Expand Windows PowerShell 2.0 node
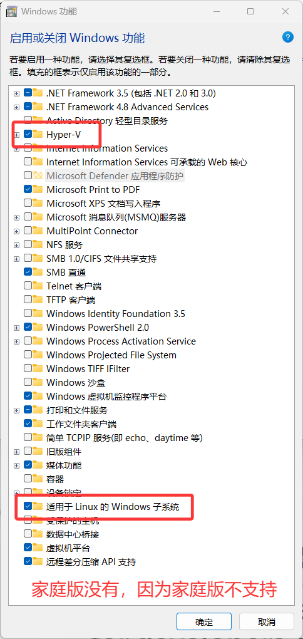 (16, 328)
